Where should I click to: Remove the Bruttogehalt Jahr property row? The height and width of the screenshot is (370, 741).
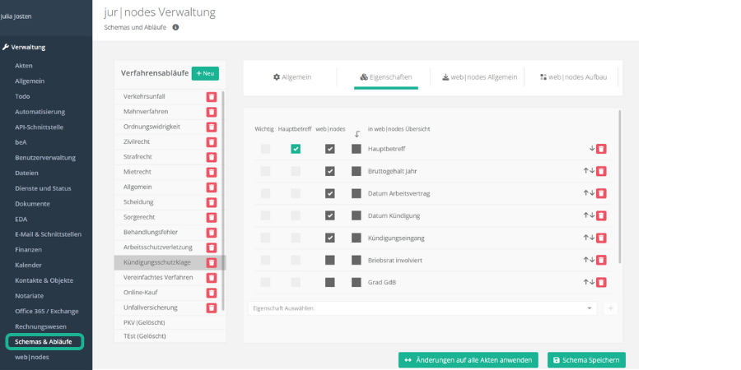pyautogui.click(x=601, y=171)
